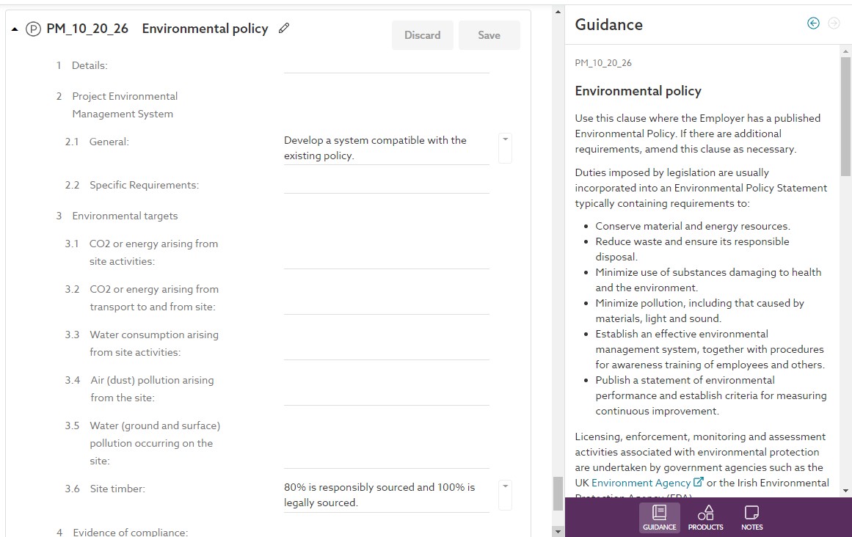Click the Details input field

[386, 65]
